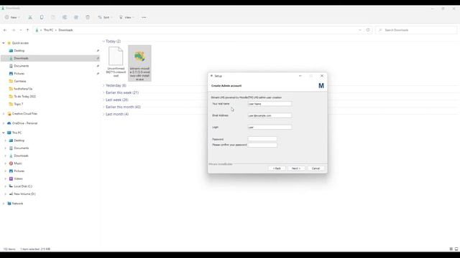Select Creative Cloud Files in the sidebar

tap(24, 113)
